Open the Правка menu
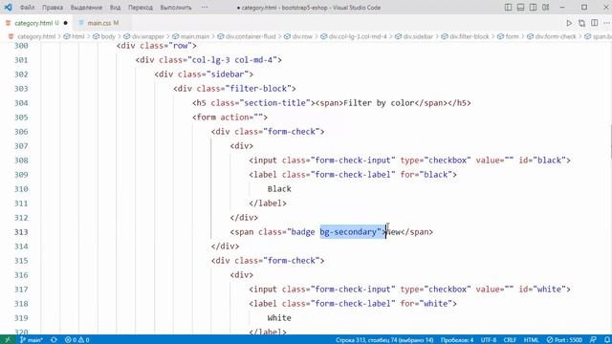612x344 pixels. [53, 8]
